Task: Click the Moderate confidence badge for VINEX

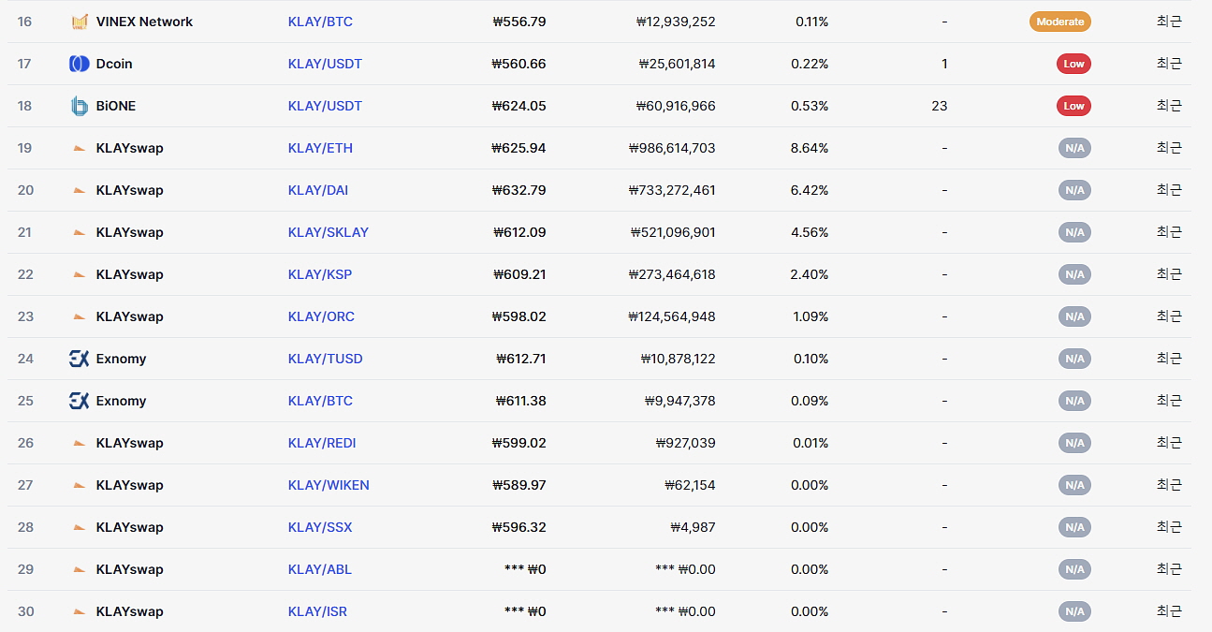Action: click(x=1060, y=22)
